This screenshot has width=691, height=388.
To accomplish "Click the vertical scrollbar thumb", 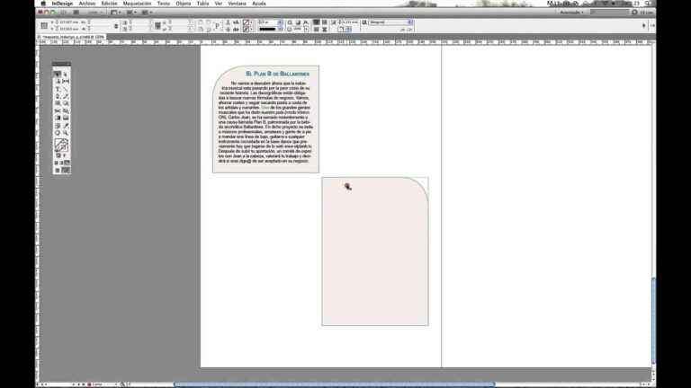I will pos(653,321).
